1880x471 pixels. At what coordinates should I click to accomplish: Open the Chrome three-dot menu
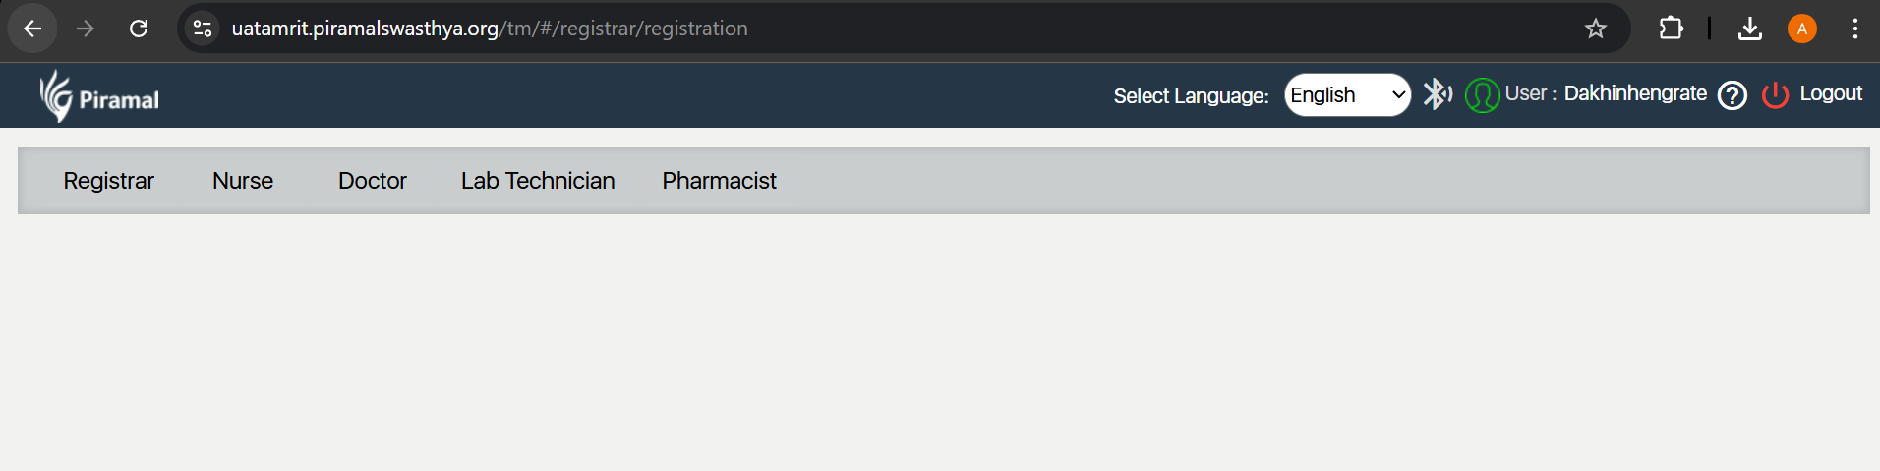coord(1854,29)
